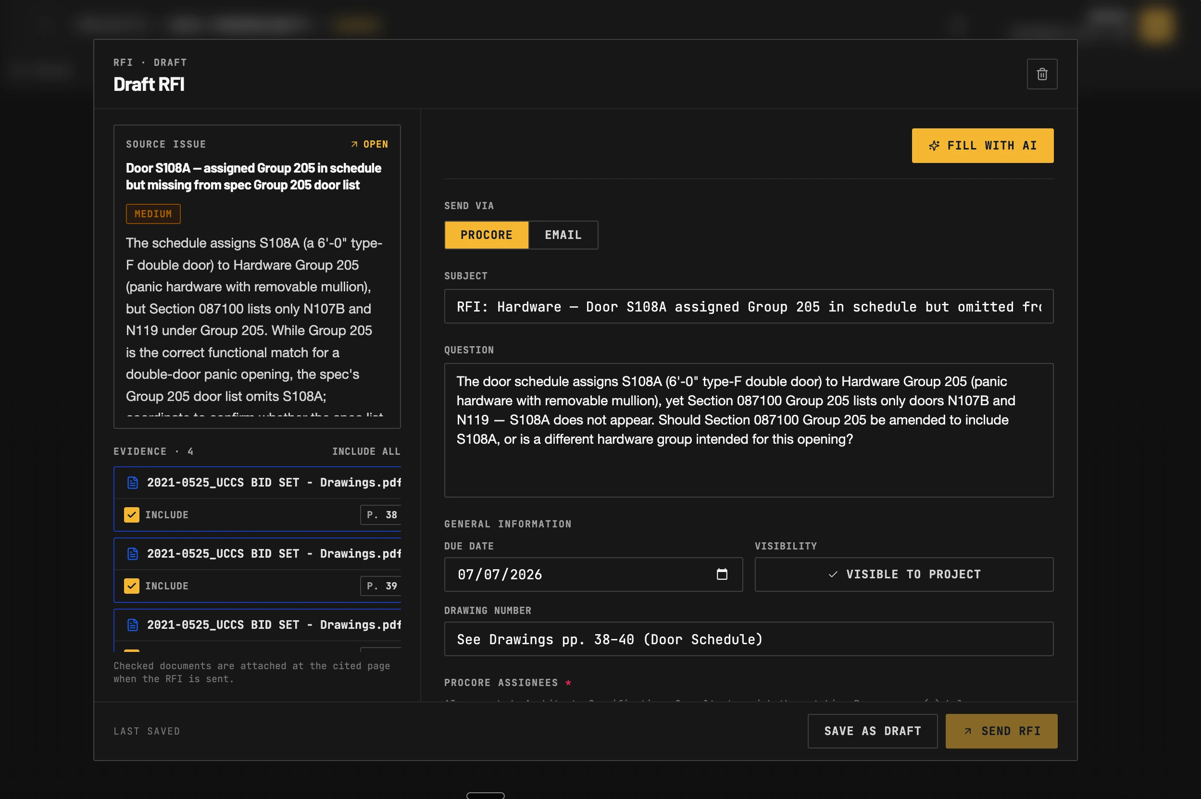Screen dimensions: 1201x799
Task: Uncheck Include for the P. 39 evidence
Action: 131,586
